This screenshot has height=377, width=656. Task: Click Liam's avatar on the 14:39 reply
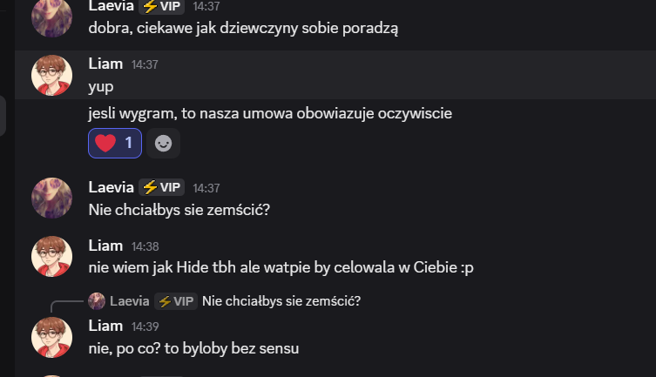[51, 336]
